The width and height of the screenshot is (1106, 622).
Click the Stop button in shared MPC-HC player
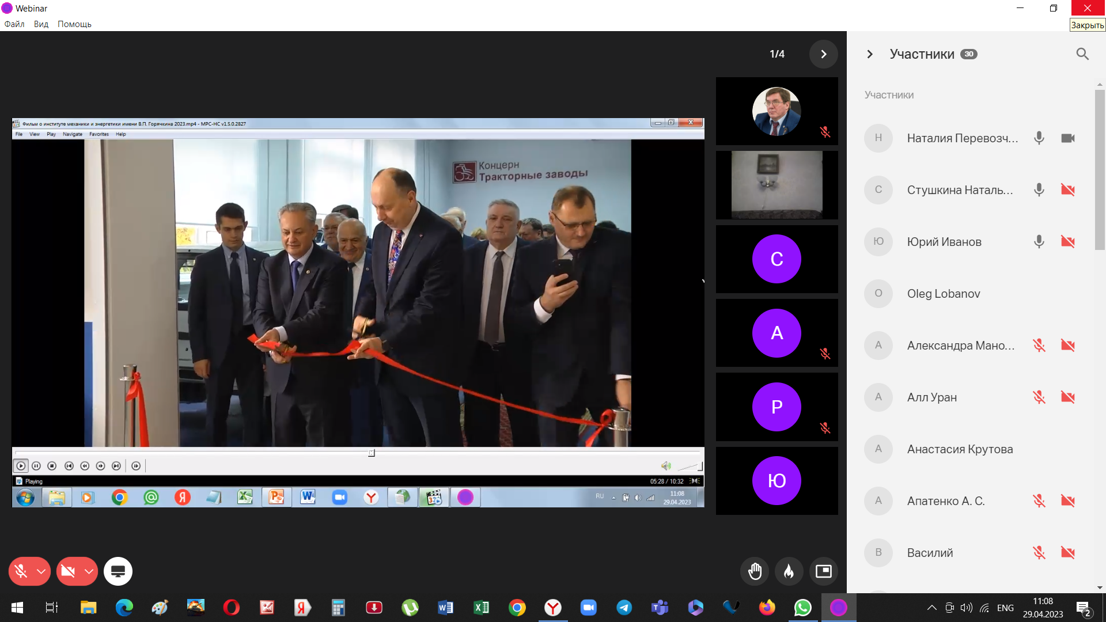[x=52, y=465]
